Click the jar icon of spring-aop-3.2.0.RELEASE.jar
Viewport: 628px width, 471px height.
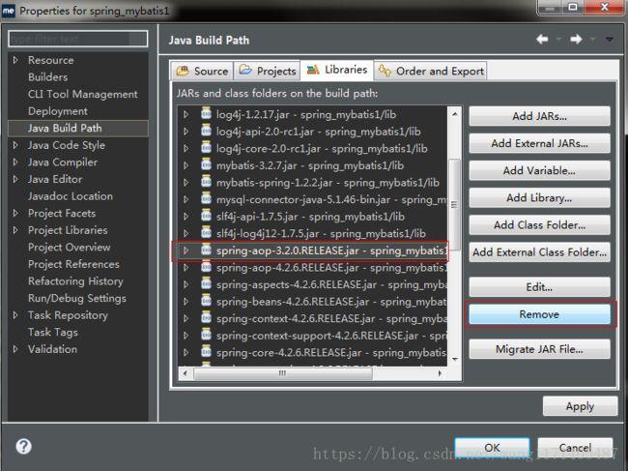[206, 250]
